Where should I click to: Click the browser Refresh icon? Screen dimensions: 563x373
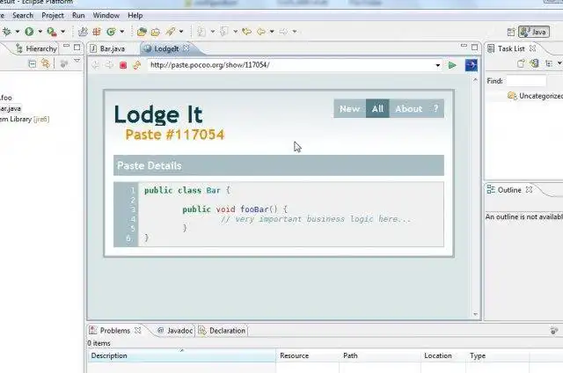[137, 65]
